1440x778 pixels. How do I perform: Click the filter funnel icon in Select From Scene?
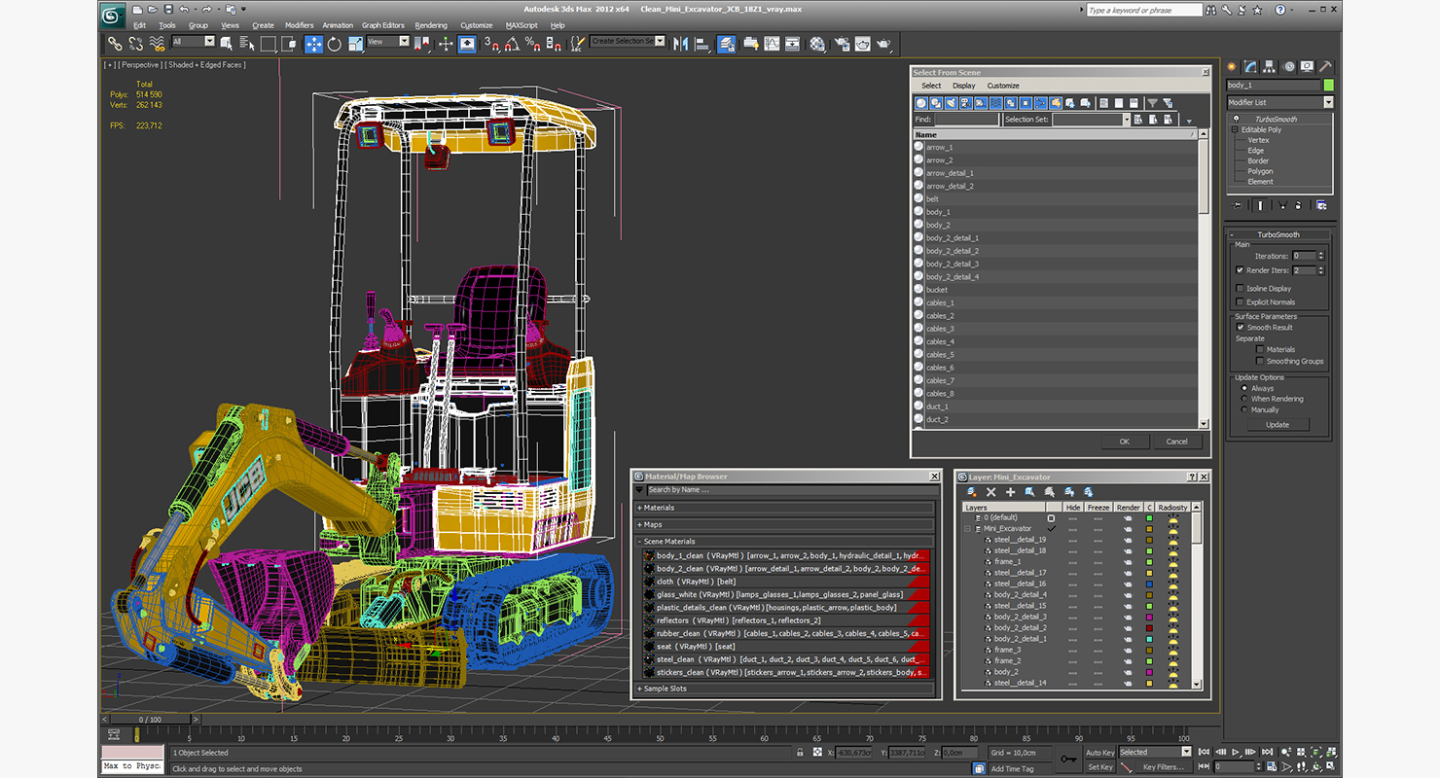point(1152,103)
